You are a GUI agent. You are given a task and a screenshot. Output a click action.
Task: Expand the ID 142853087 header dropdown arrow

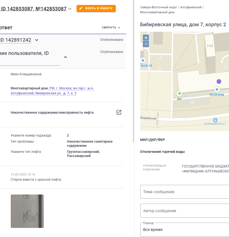click(70, 9)
